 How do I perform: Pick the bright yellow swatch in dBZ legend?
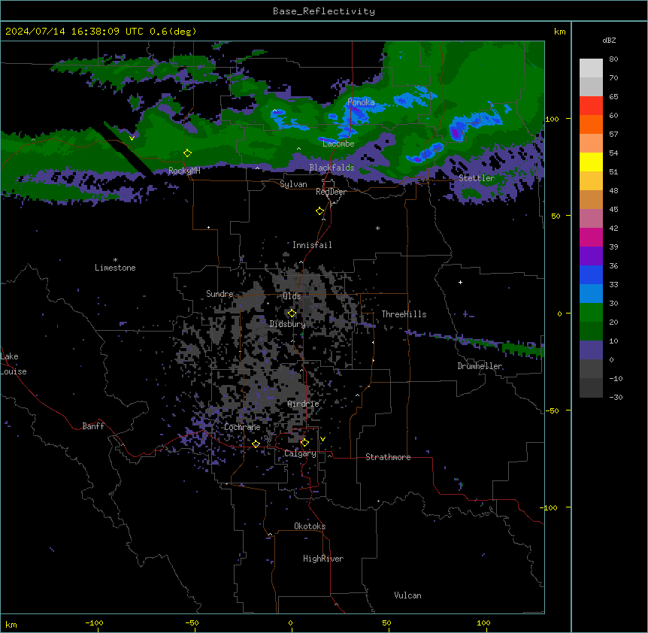click(591, 162)
